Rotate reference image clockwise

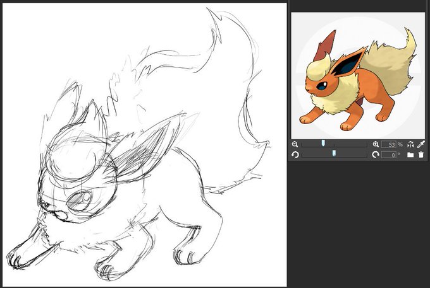pos(376,155)
